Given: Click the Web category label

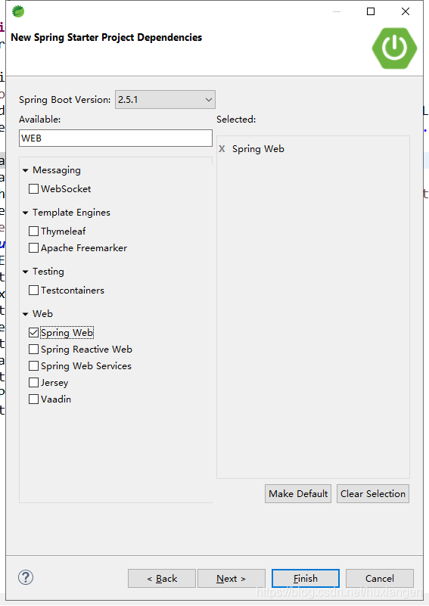Looking at the screenshot, I should tap(42, 314).
